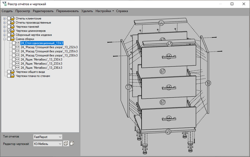Open the Создать menu
Image resolution: width=250 pixels, height=157 pixels.
point(7,11)
